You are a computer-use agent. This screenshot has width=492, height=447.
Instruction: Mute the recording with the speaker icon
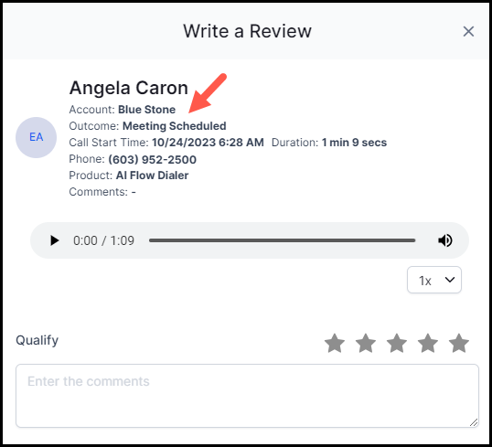445,240
